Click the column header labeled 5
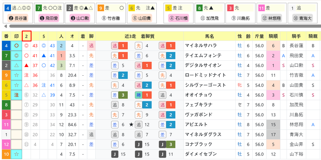Image resolution: width=321 pixels, height=160 pixels. coord(43,36)
